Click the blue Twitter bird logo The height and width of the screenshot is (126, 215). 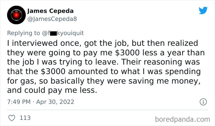pos(203,10)
